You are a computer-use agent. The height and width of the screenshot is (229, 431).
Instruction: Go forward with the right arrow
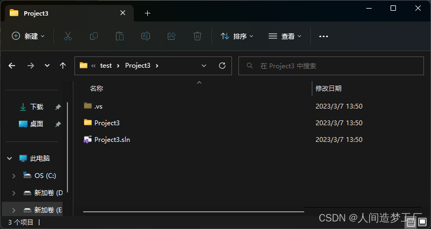pyautogui.click(x=31, y=66)
